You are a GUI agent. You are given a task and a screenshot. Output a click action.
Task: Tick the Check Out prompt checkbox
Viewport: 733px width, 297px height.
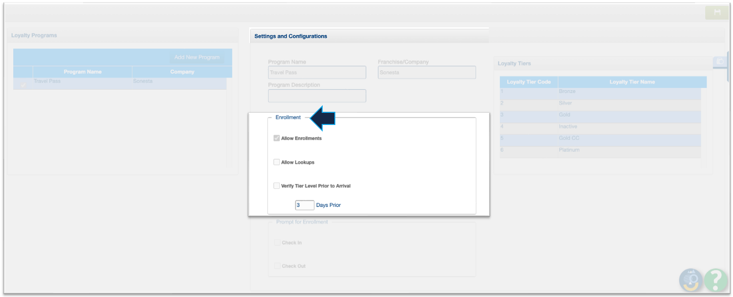tap(277, 266)
